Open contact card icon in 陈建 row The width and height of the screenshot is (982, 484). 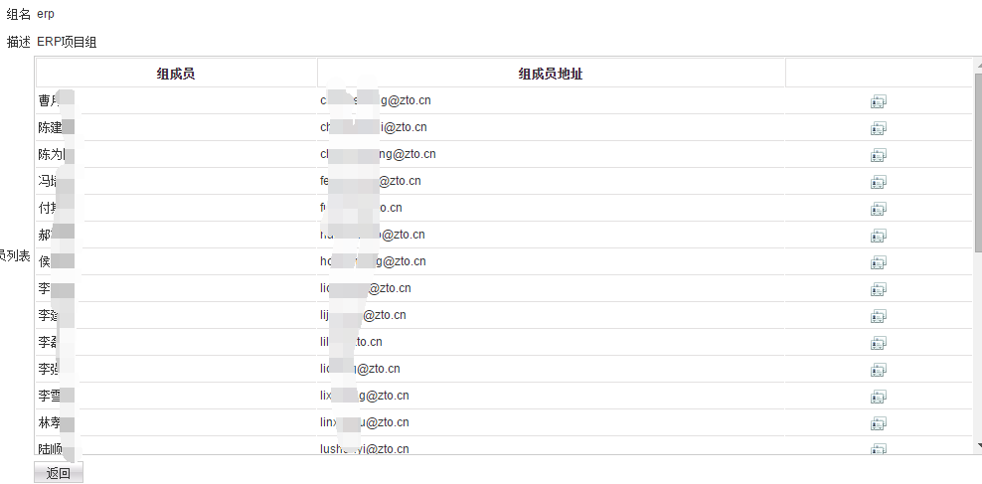pyautogui.click(x=878, y=128)
